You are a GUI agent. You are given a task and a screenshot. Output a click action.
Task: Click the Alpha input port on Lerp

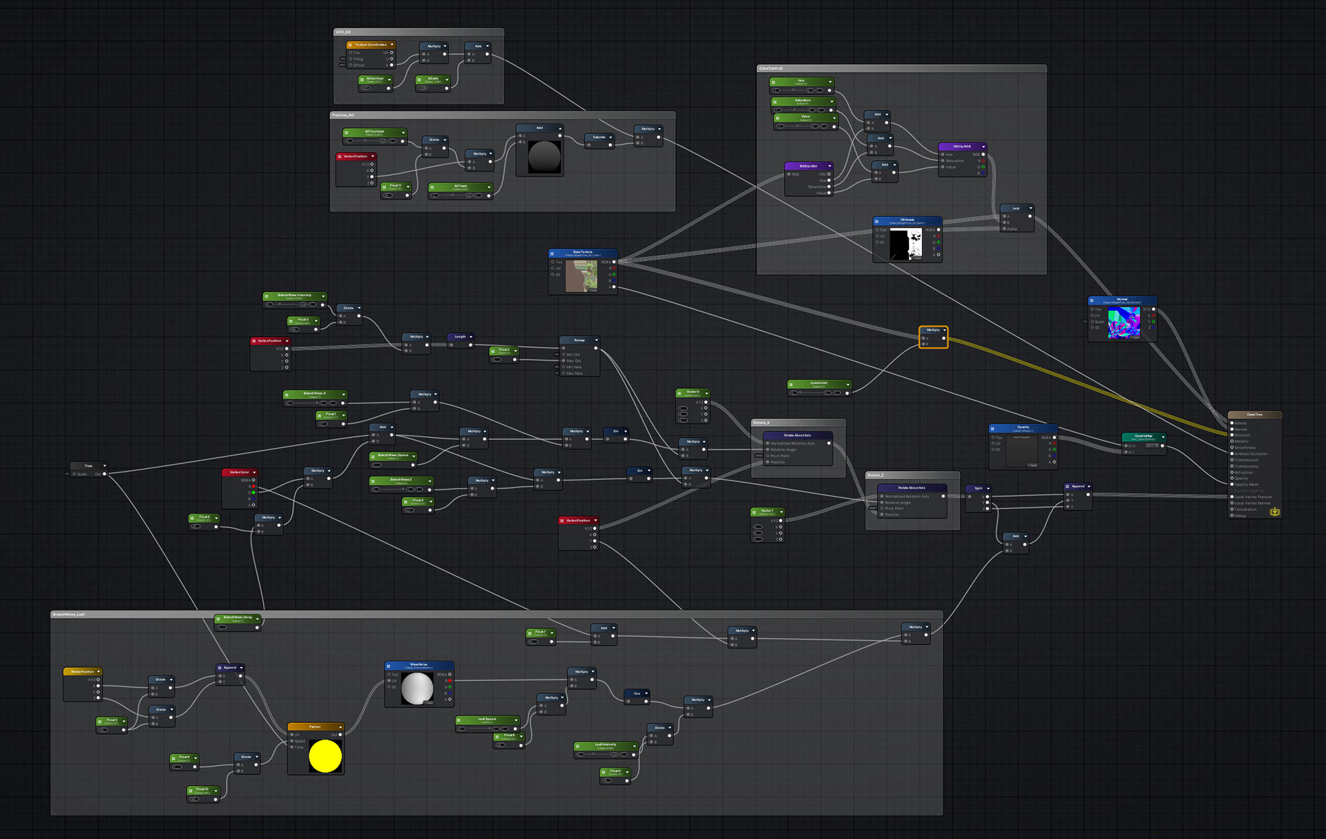1005,229
